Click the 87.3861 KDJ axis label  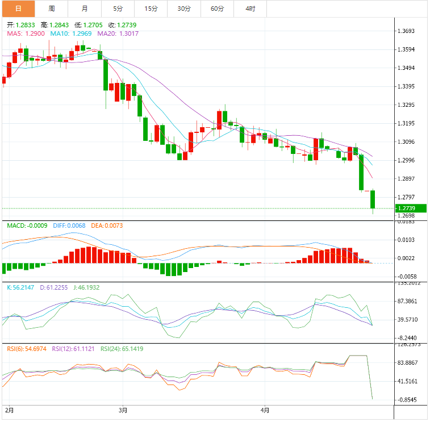(407, 302)
